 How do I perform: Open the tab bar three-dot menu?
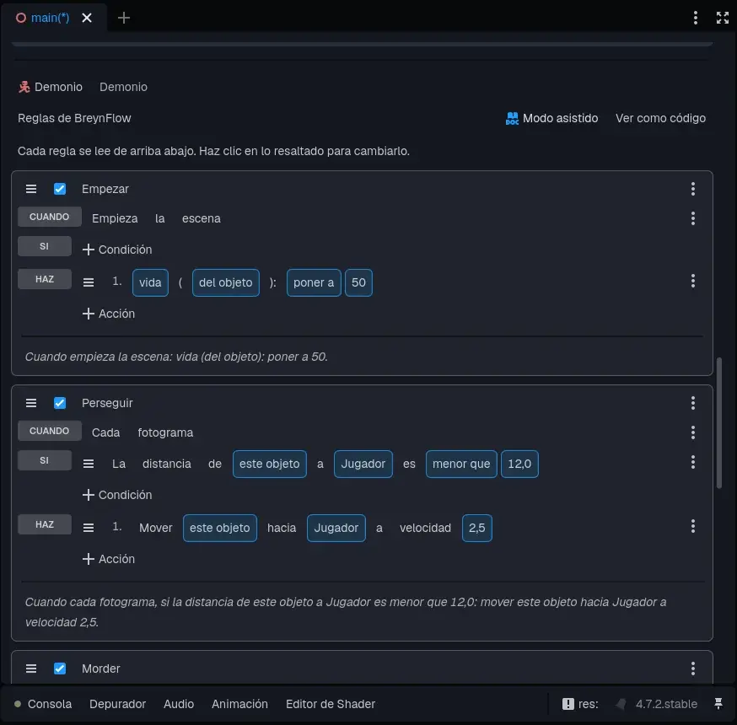coord(695,18)
